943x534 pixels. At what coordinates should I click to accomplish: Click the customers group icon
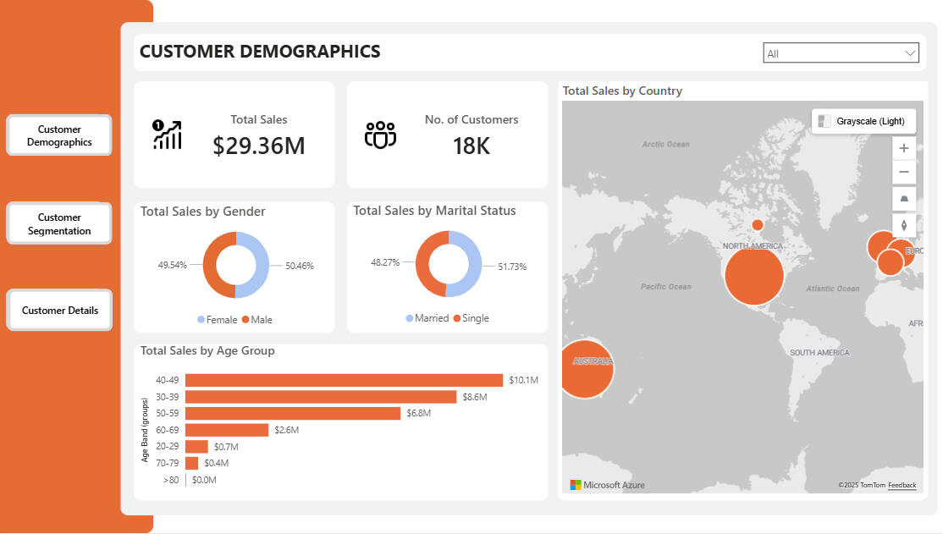pos(380,135)
